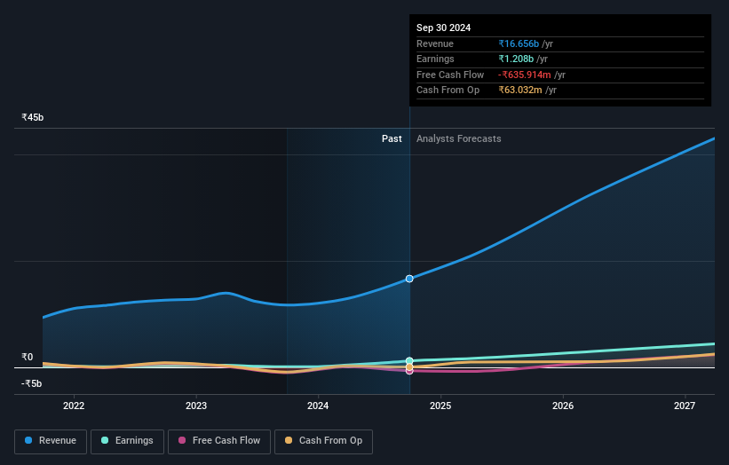Viewport: 729px width, 465px height.
Task: Click the ₹1.208b earnings value
Action: [x=516, y=59]
